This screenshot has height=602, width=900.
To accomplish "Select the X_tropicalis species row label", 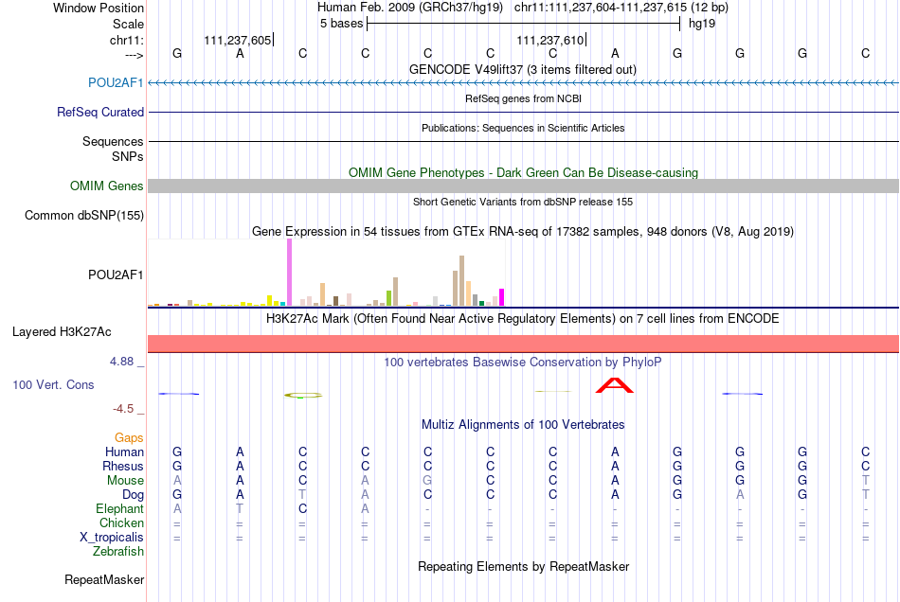I will point(112,538).
